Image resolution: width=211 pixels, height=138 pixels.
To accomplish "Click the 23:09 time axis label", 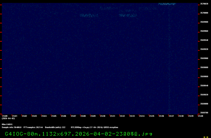I will pyautogui.click(x=93, y=116).
